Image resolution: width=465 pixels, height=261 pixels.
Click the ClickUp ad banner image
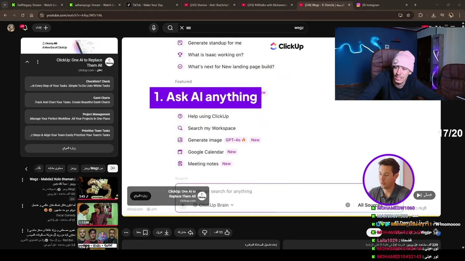pos(69,46)
